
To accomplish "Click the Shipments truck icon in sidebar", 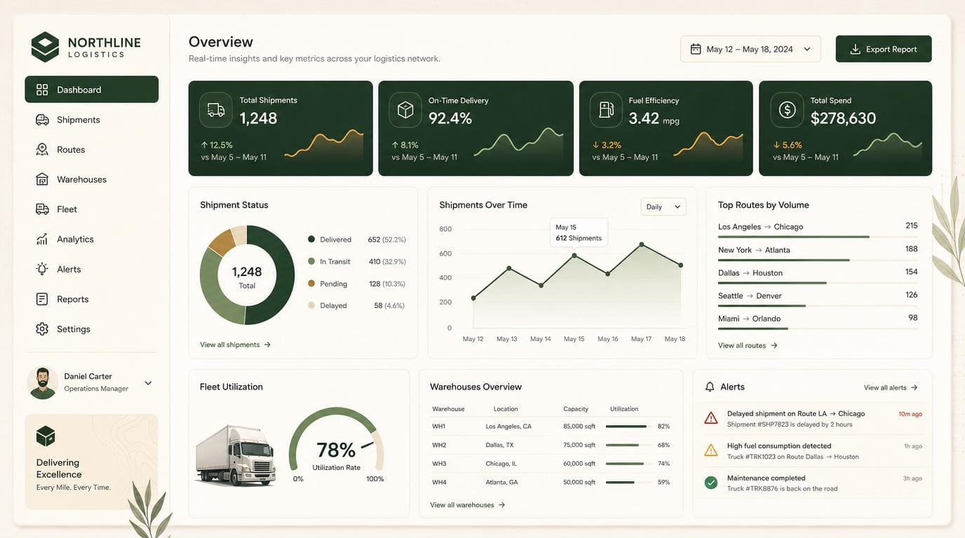I will tap(42, 120).
